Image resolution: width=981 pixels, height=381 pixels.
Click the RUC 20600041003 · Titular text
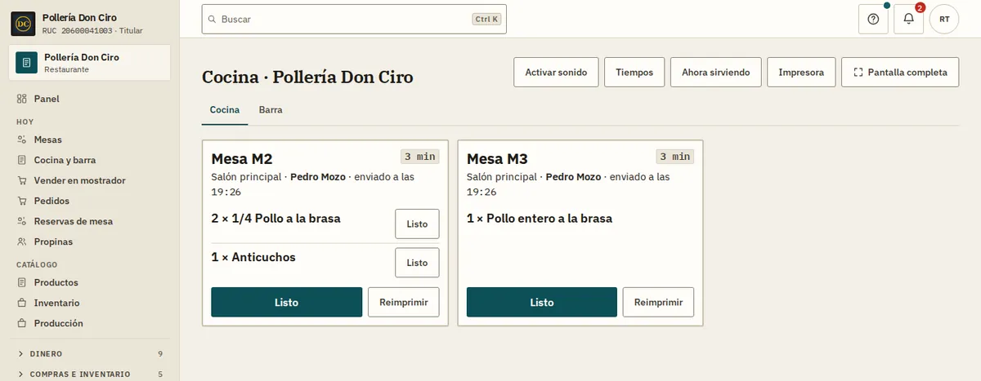pos(92,30)
